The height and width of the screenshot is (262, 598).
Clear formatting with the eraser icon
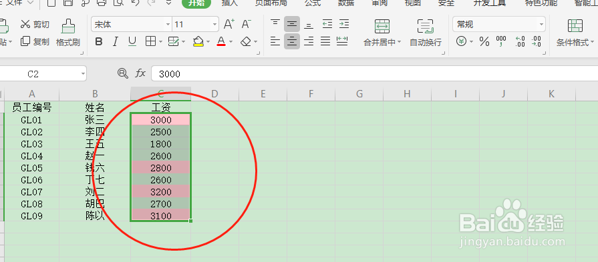pos(246,41)
